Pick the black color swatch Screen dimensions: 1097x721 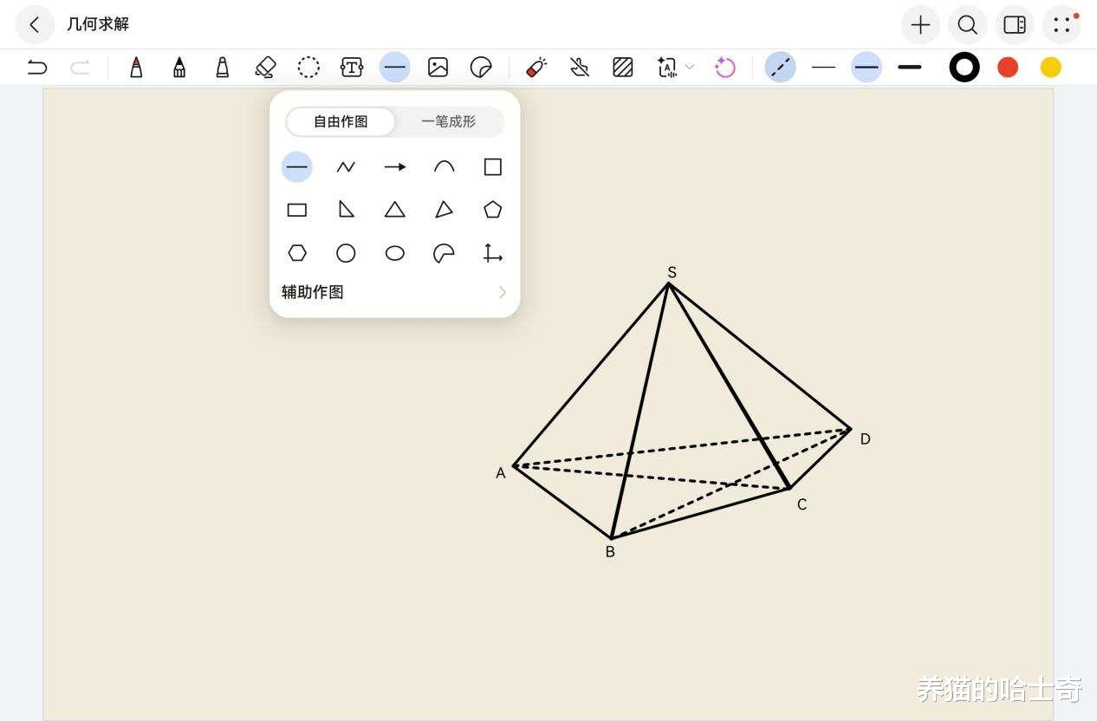964,67
